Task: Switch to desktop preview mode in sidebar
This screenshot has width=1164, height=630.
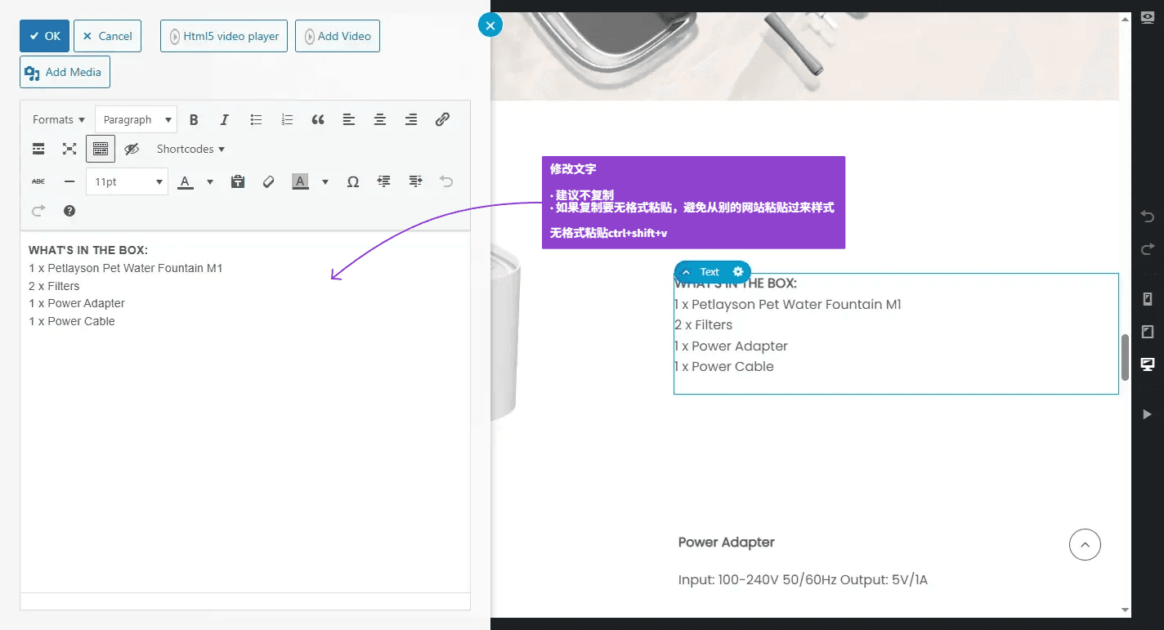Action: pyautogui.click(x=1148, y=364)
